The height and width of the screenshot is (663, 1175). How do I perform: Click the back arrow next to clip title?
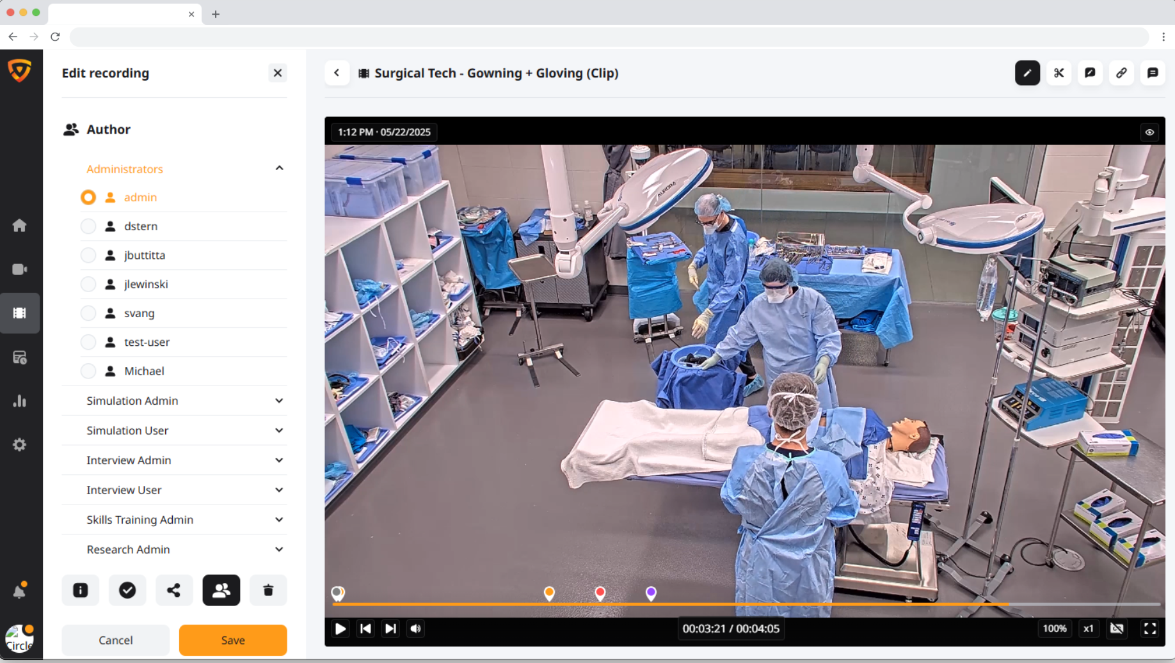click(337, 73)
